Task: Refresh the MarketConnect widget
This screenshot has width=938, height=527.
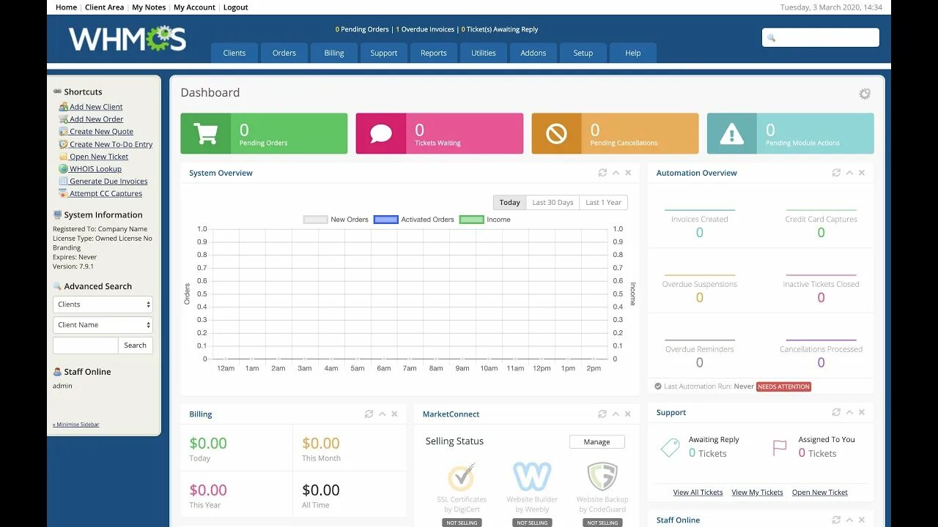Action: (602, 414)
